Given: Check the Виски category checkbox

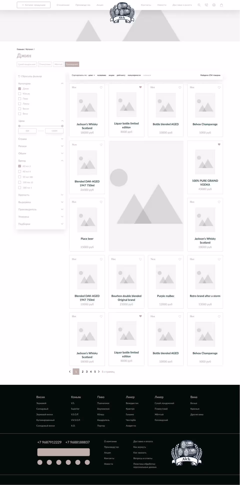Looking at the screenshot, I should point(19,109).
